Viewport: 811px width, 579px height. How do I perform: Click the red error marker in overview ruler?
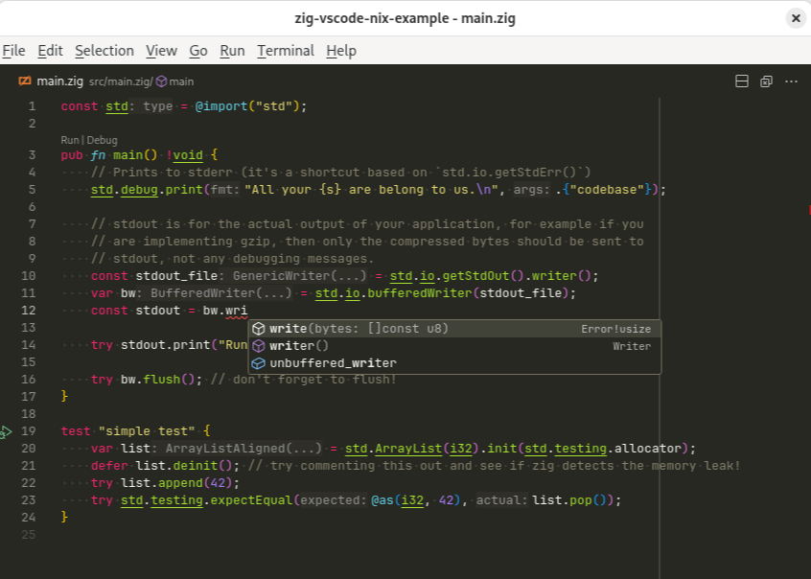click(809, 210)
